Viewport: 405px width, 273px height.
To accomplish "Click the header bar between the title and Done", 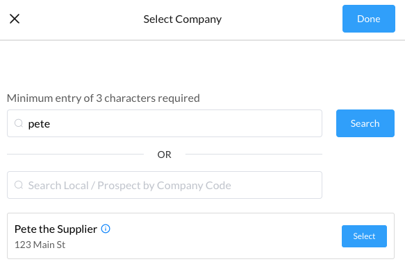I will point(282,19).
